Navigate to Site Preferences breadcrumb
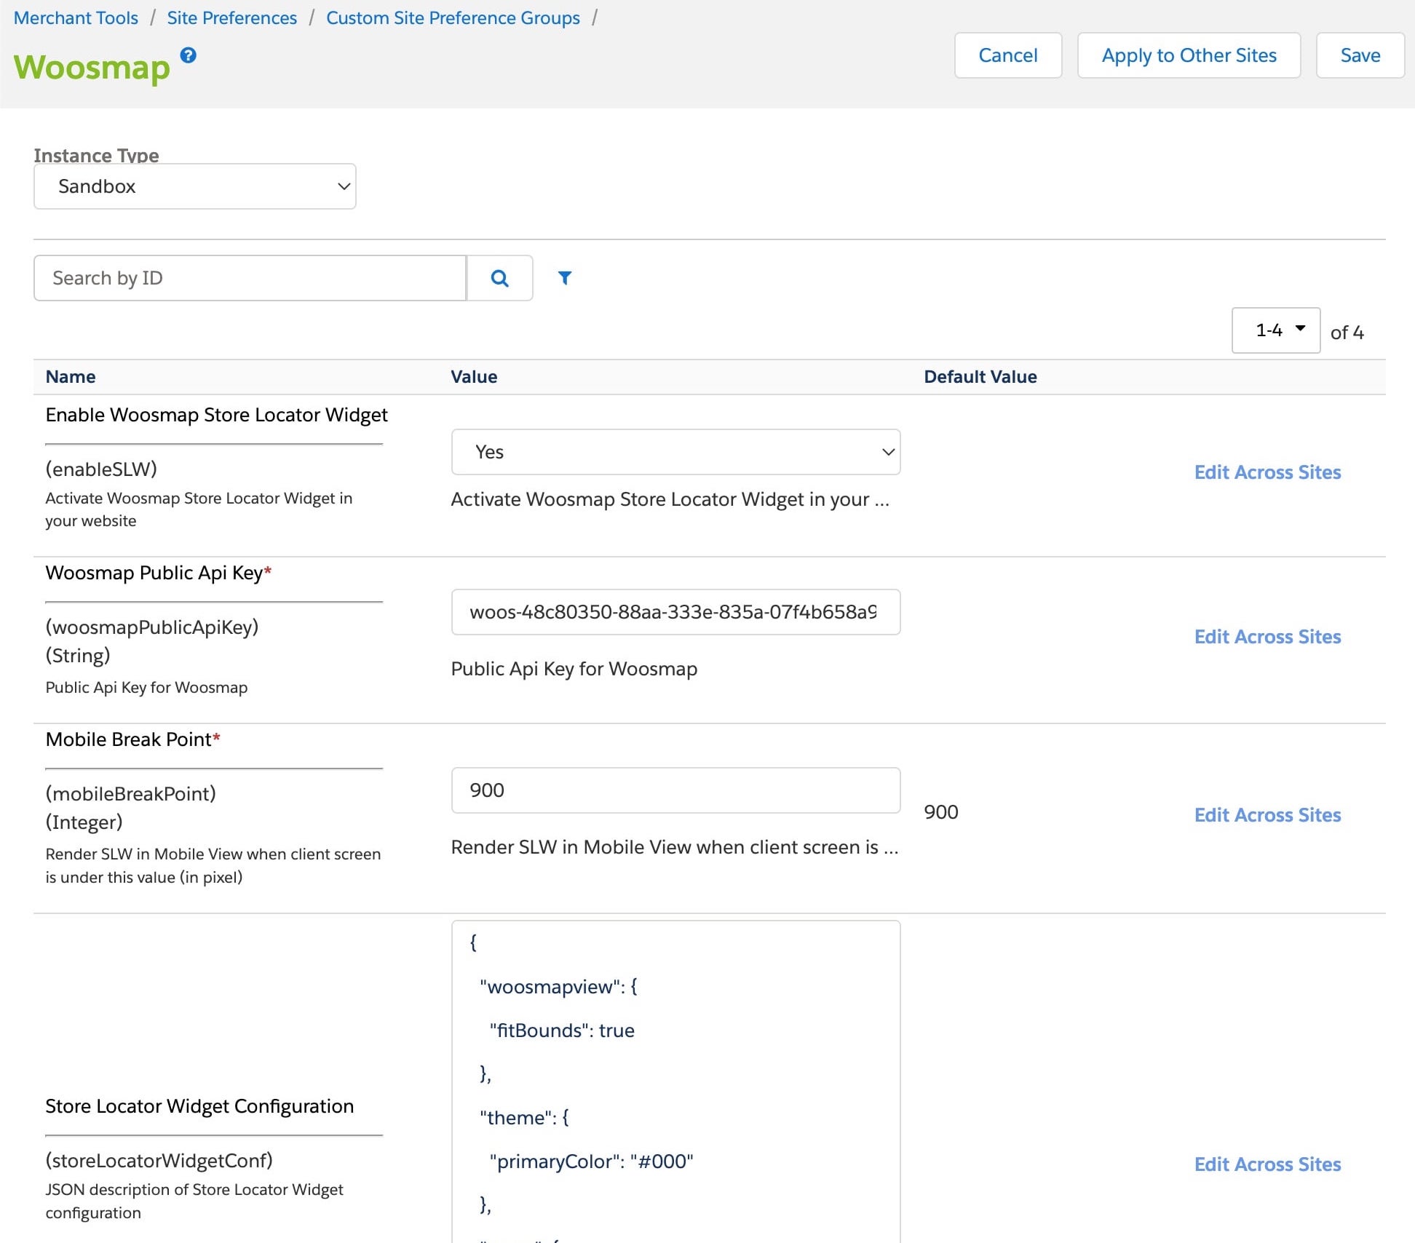Viewport: 1415px width, 1243px height. (x=231, y=17)
